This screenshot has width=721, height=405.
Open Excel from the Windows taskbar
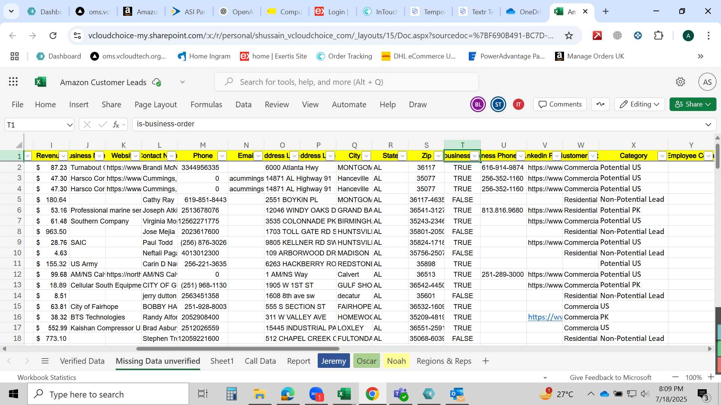(344, 394)
